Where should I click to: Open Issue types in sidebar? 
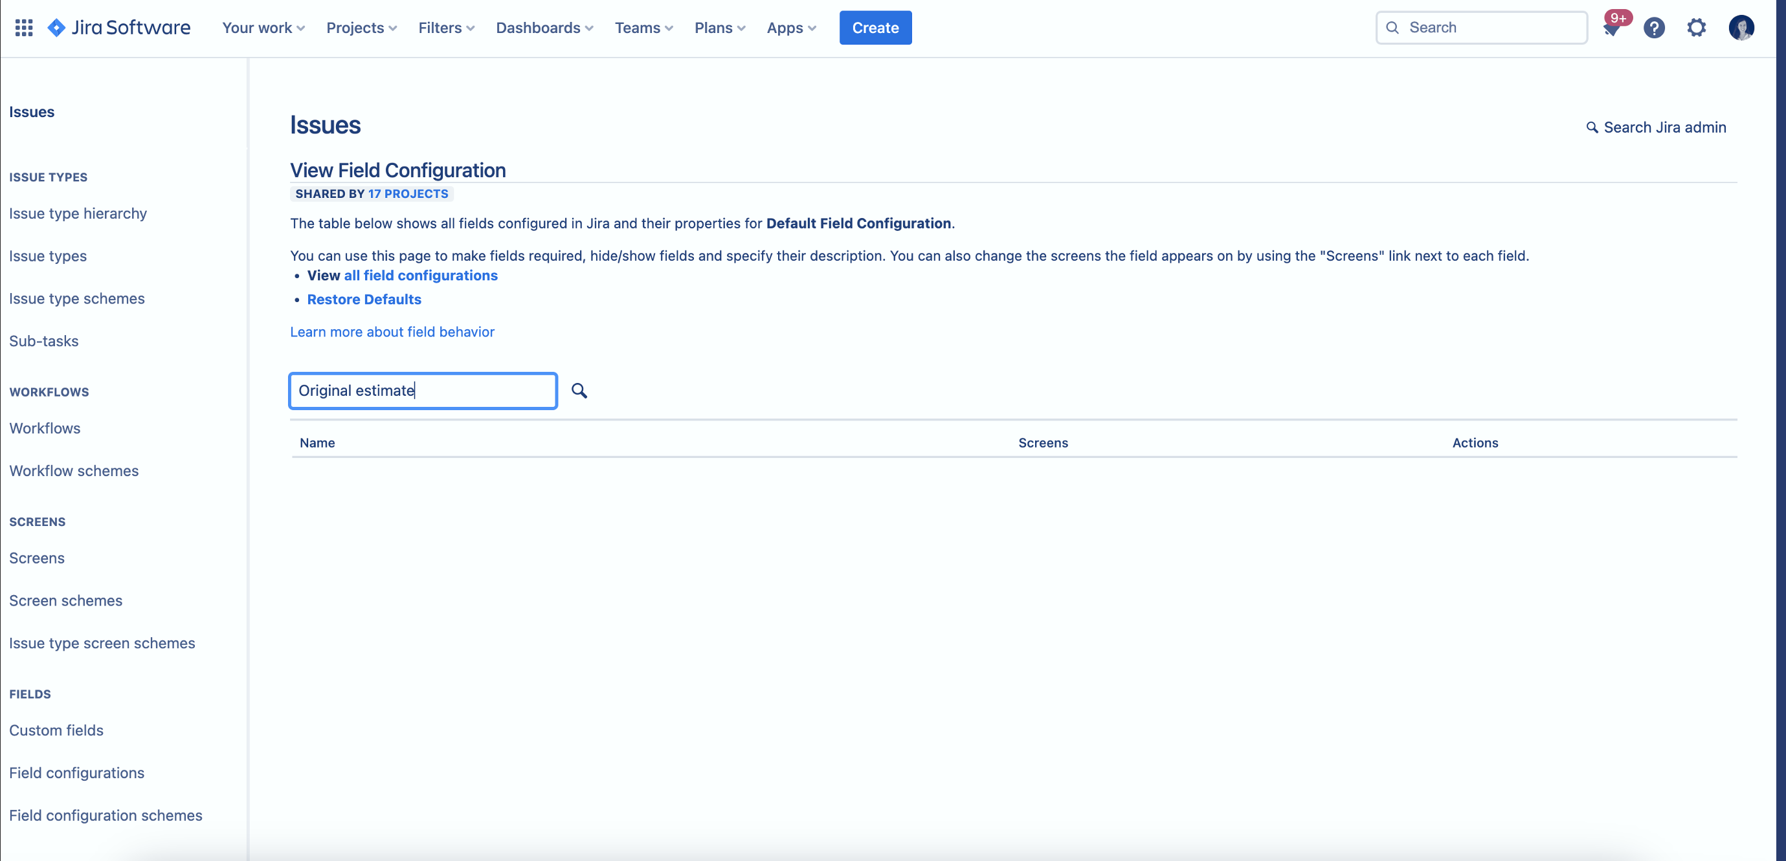48,256
